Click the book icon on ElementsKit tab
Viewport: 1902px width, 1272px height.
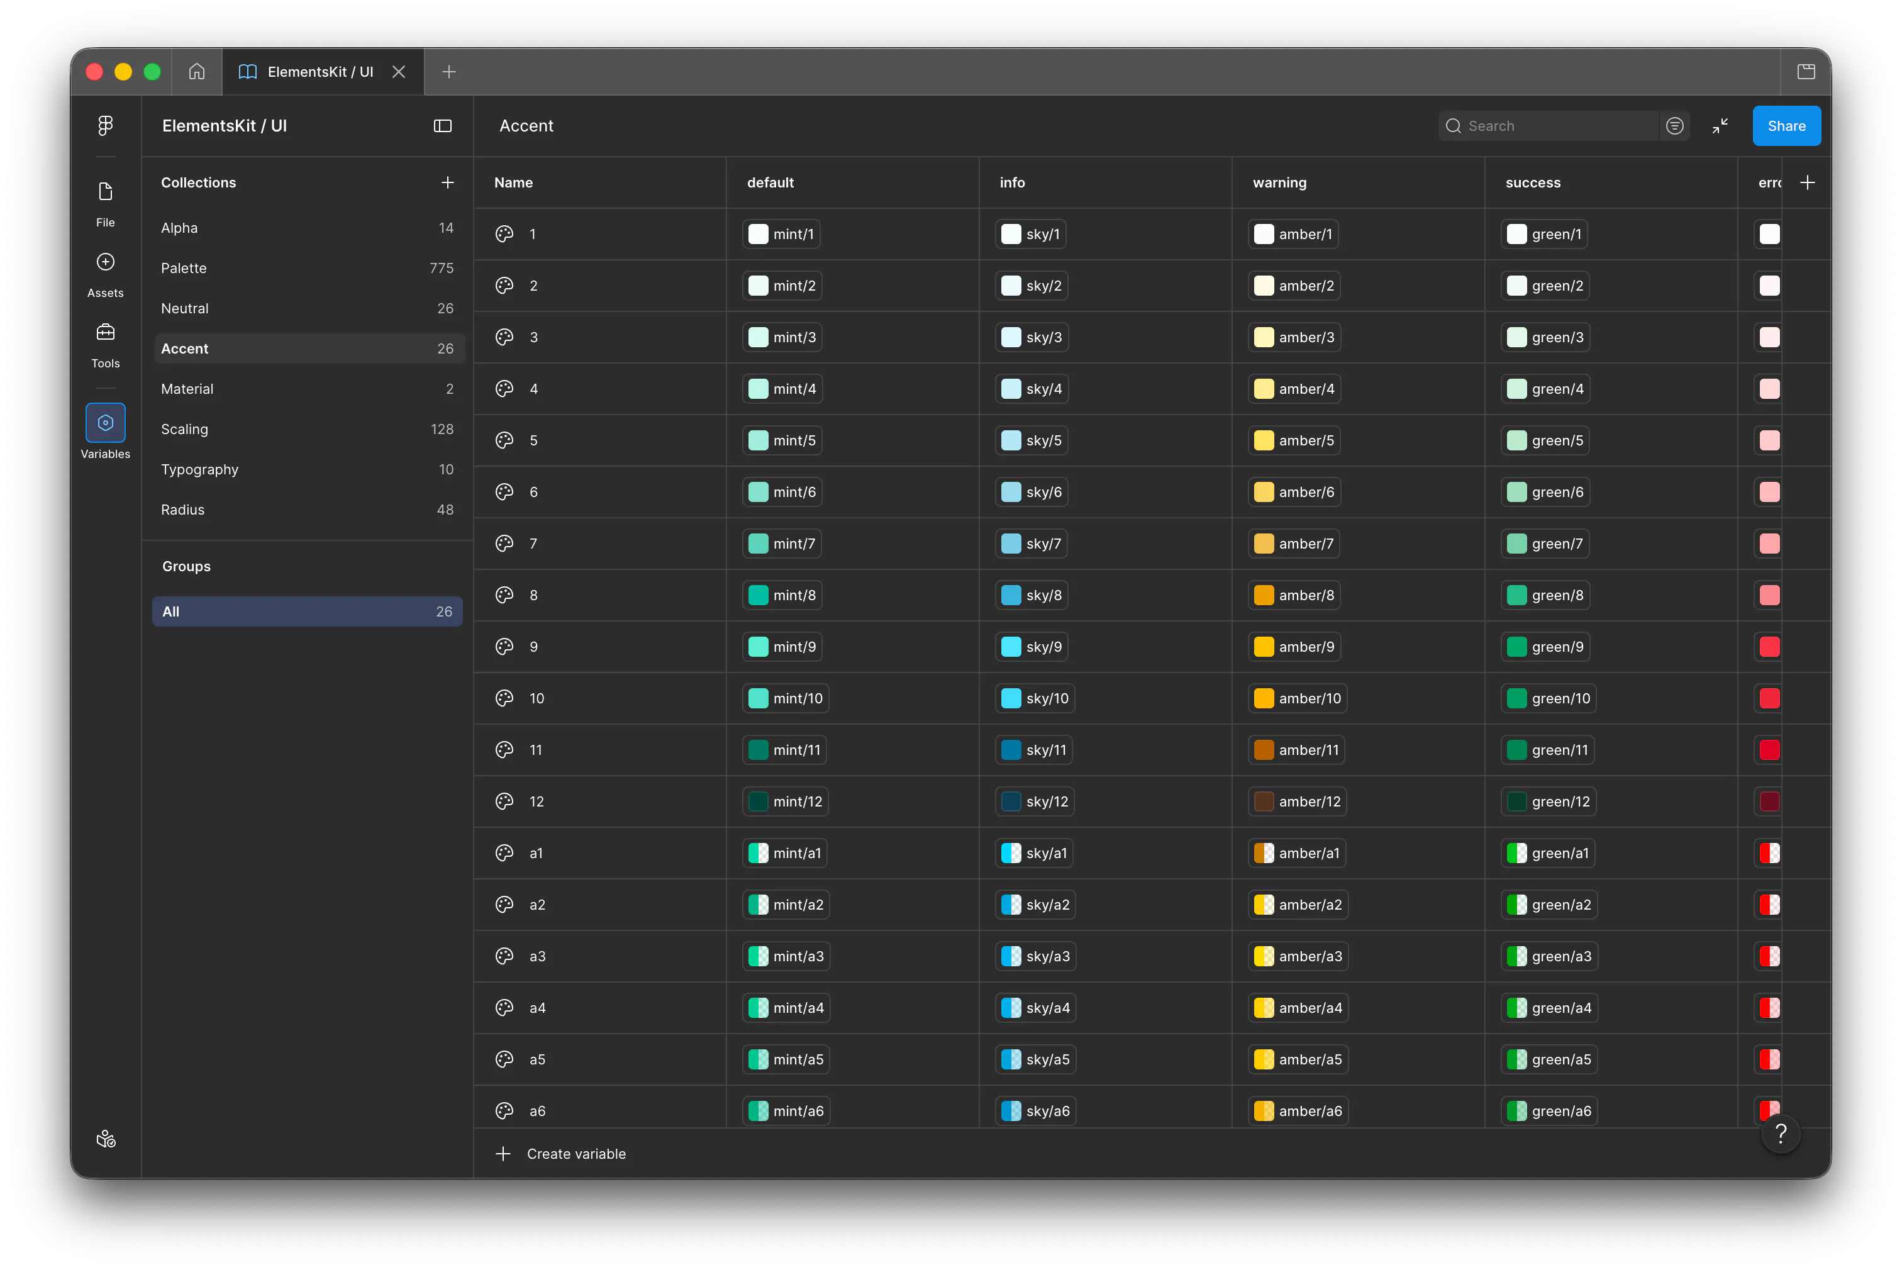click(x=247, y=71)
